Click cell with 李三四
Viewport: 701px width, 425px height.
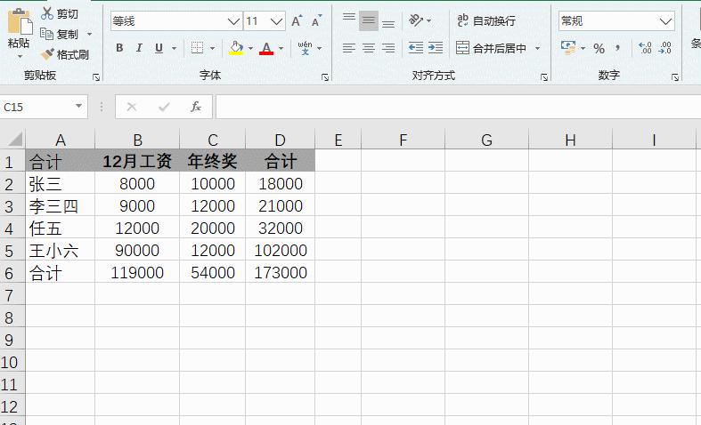click(61, 205)
